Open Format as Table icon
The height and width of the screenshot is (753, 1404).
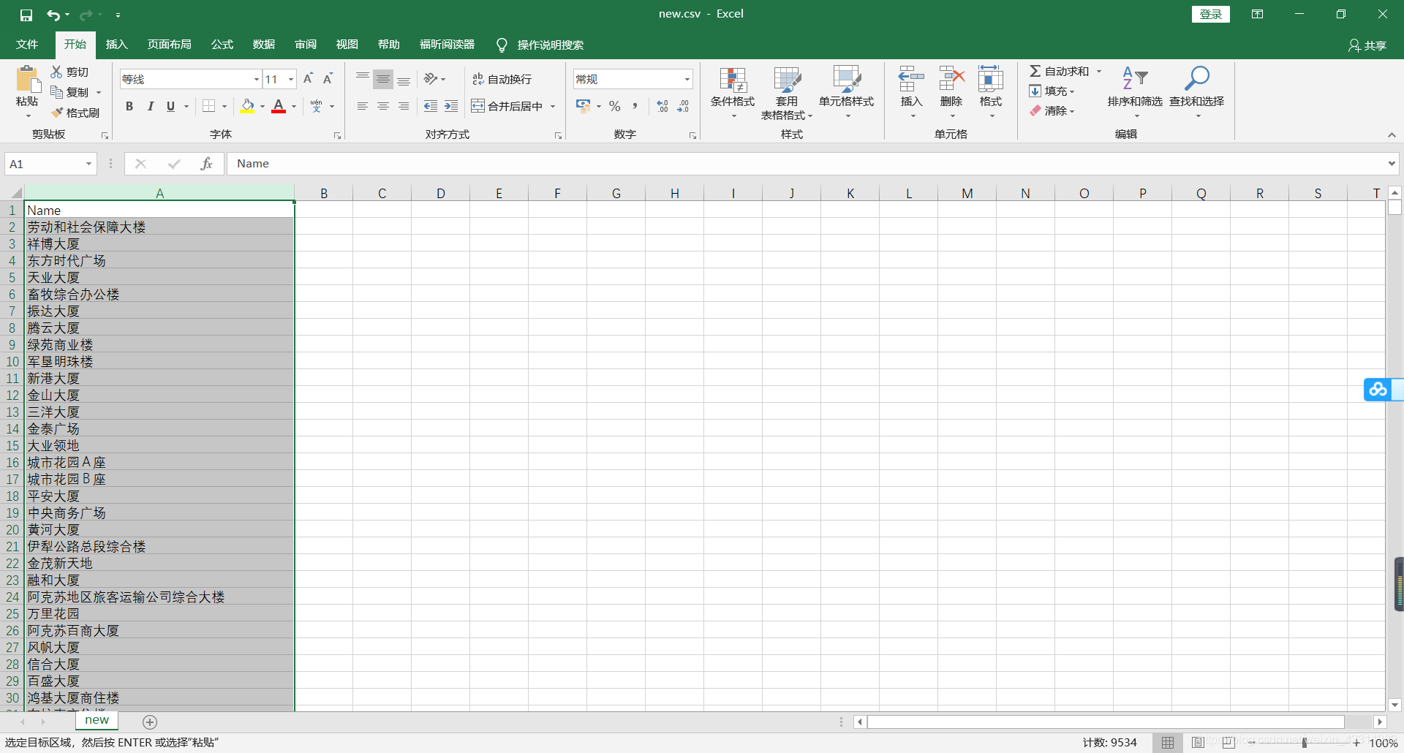click(787, 80)
